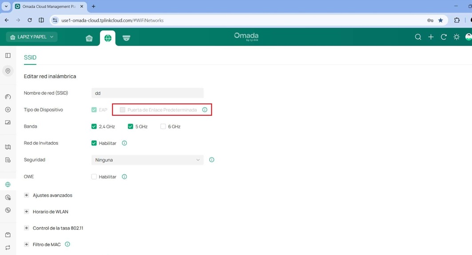Open the Seguridad dropdown set to Ninguna
The image size is (472, 255).
(x=147, y=160)
